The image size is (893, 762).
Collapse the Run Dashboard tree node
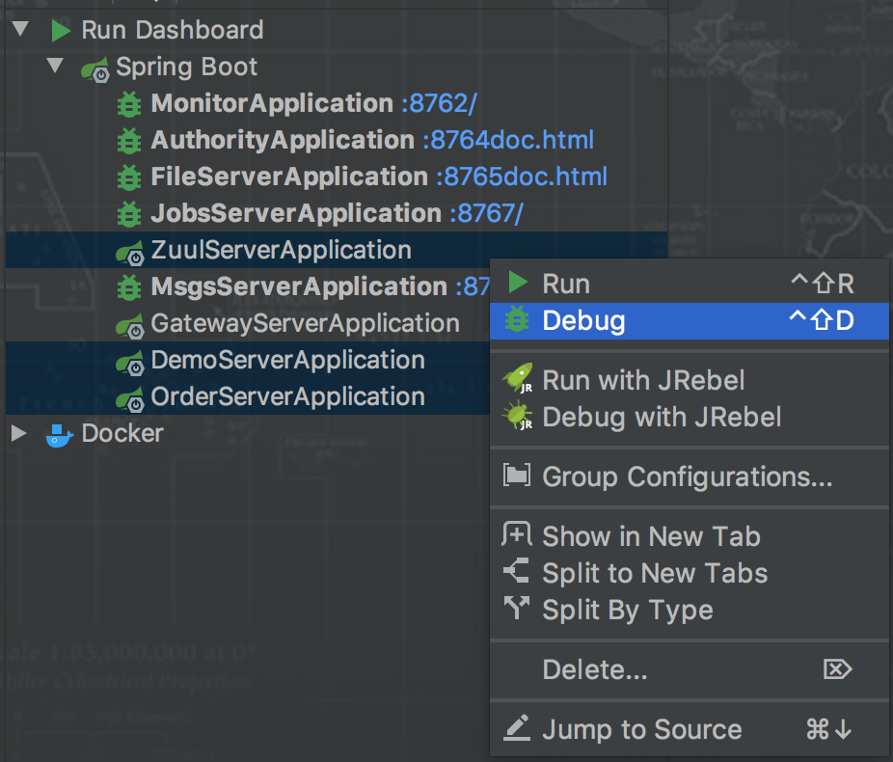20,29
